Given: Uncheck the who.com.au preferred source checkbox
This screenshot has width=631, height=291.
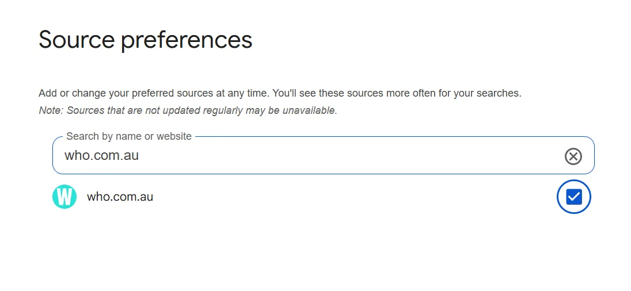Looking at the screenshot, I should point(574,197).
